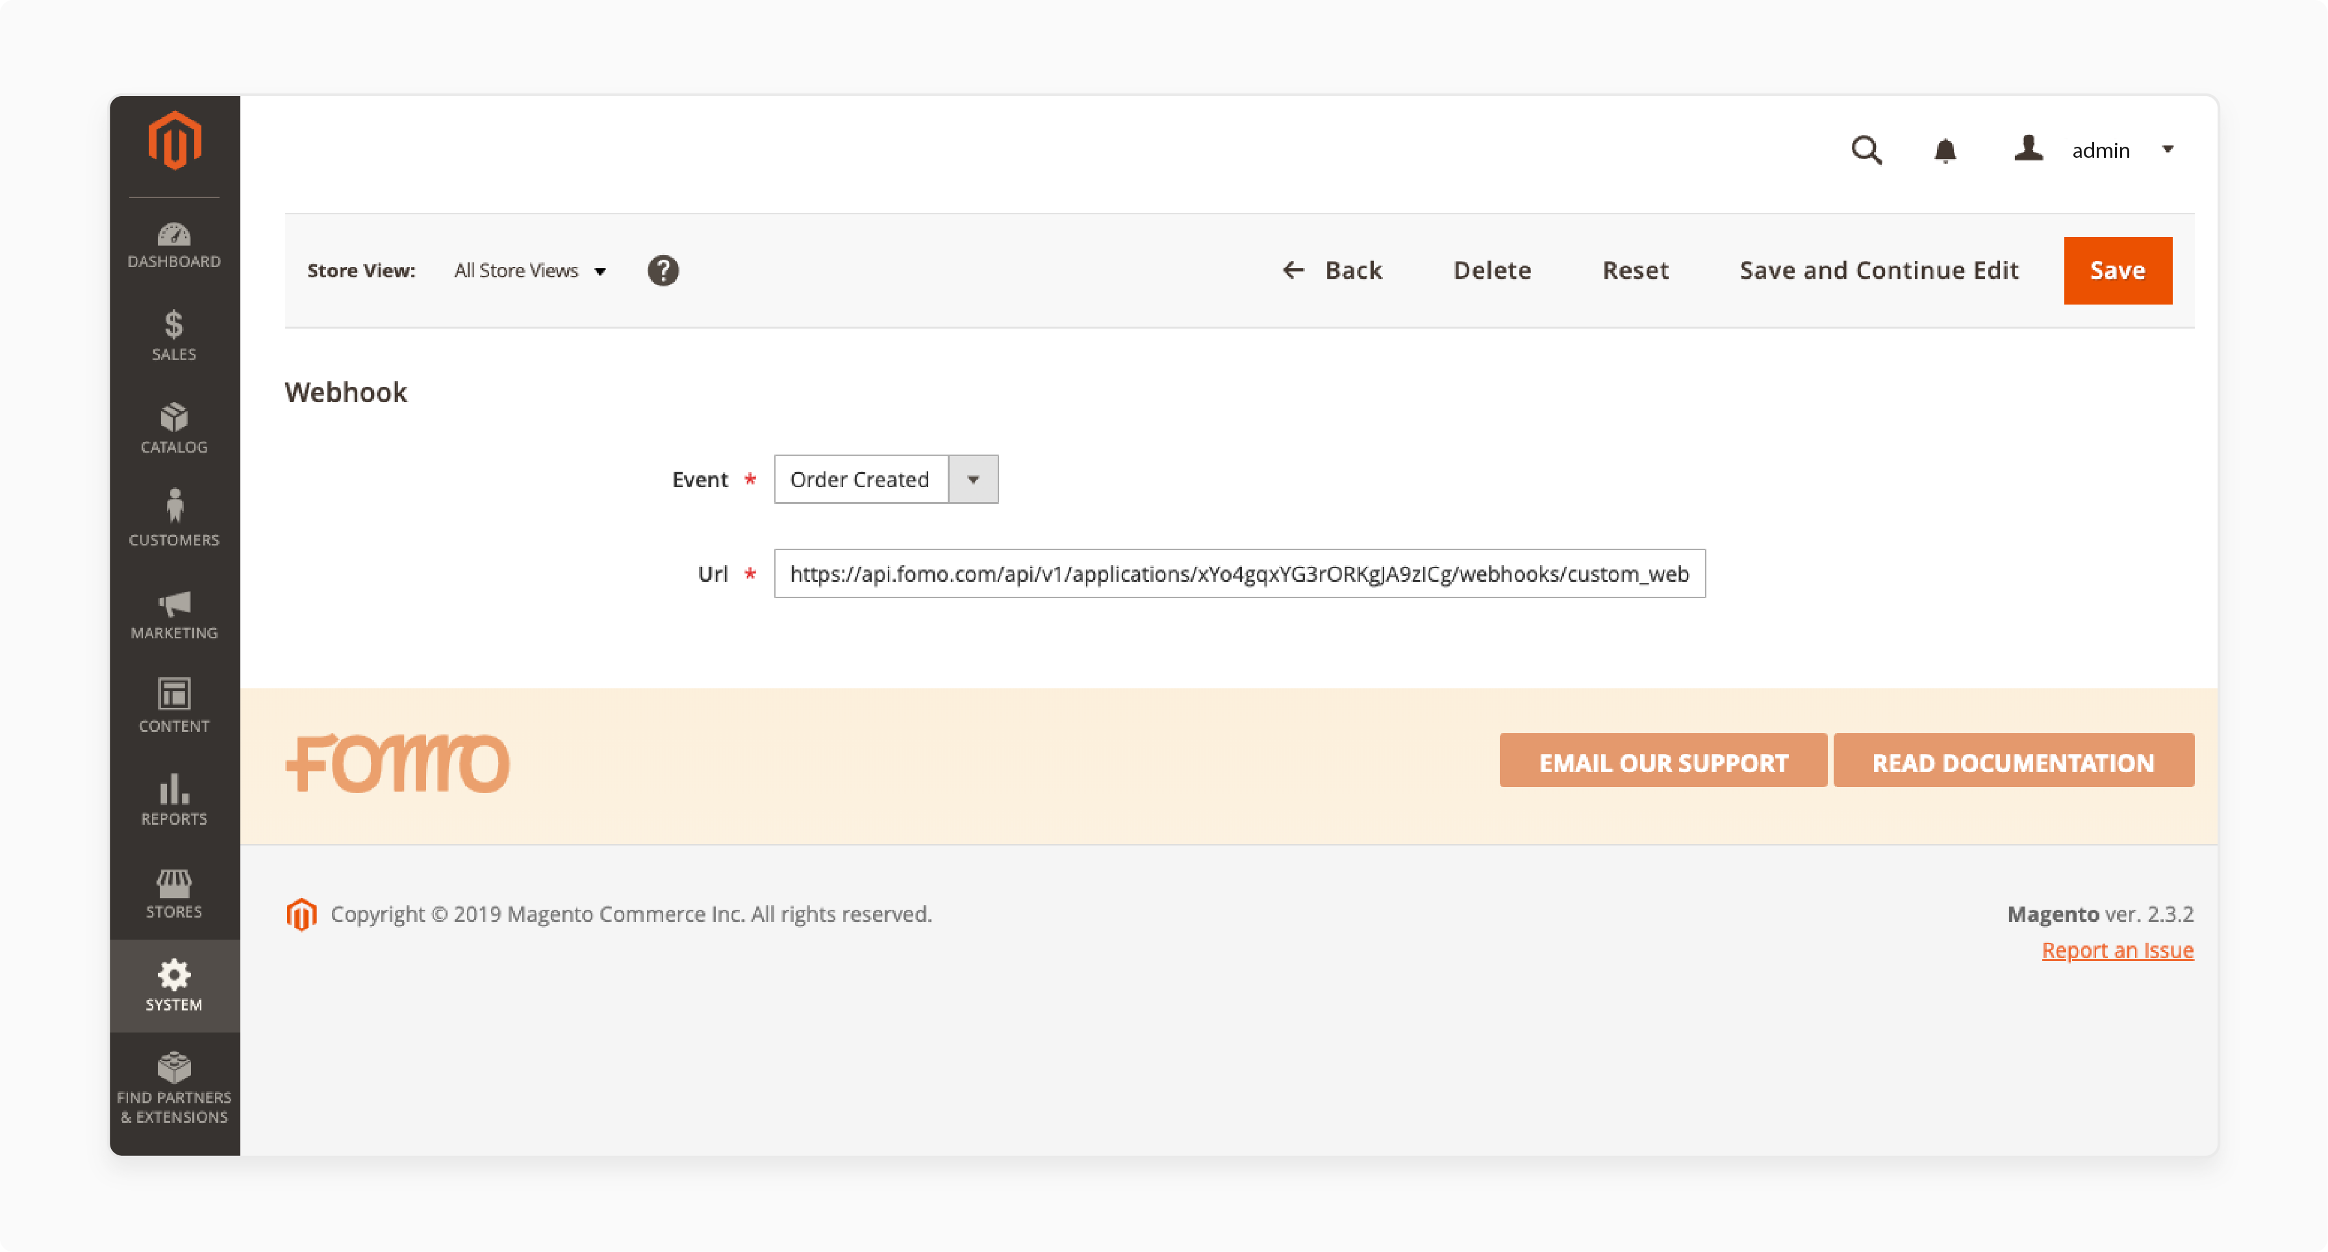Click the Email Our Support button
This screenshot has width=2328, height=1252.
coord(1663,760)
